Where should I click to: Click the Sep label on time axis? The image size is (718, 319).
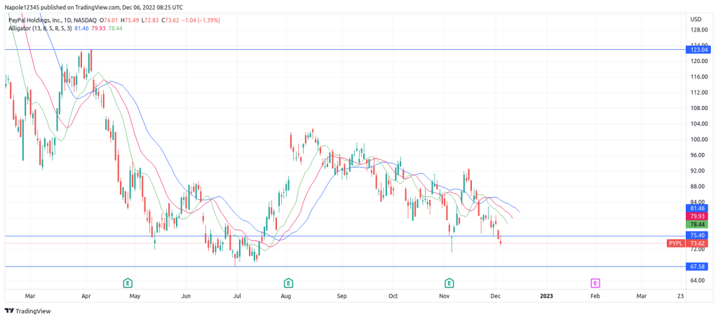[x=341, y=296]
